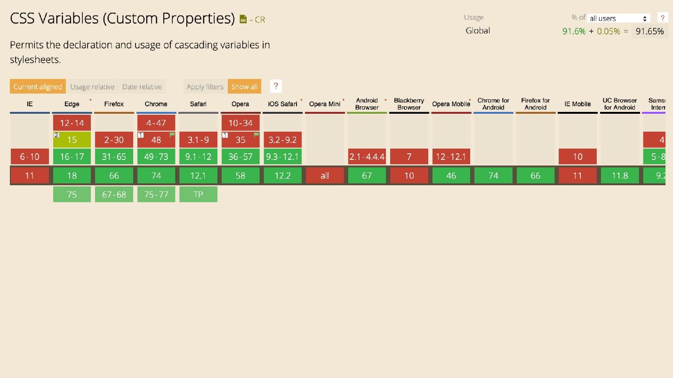Click the Chrome for Android column header
This screenshot has height=378, width=673.
(x=493, y=104)
